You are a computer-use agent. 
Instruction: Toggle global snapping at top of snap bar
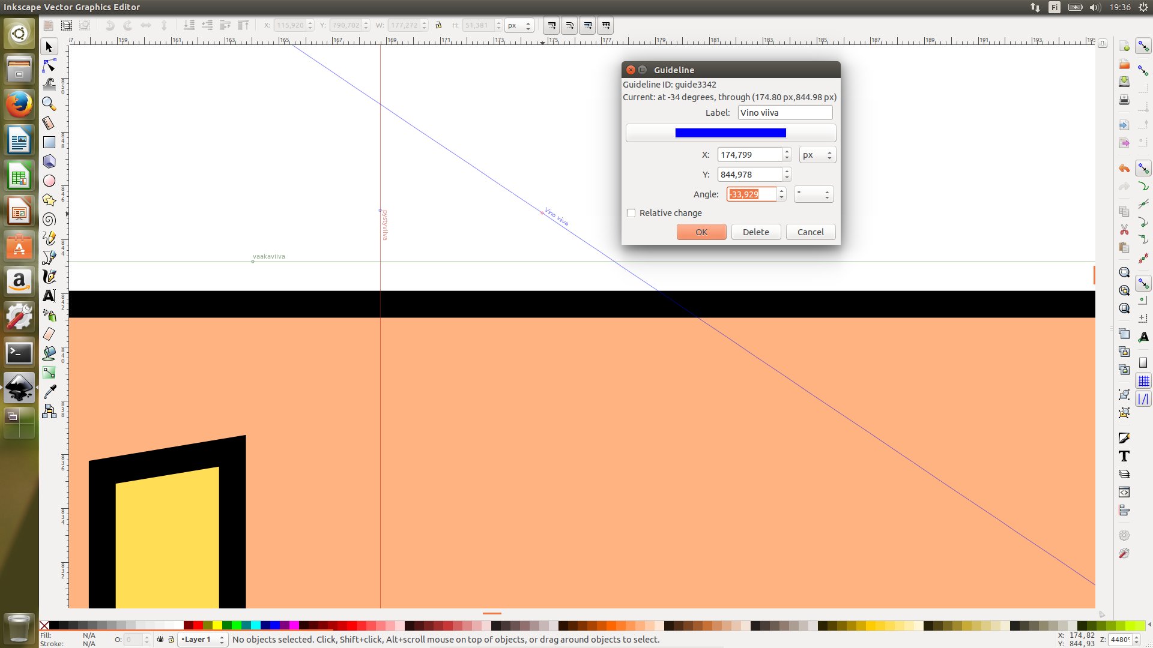(x=1143, y=46)
